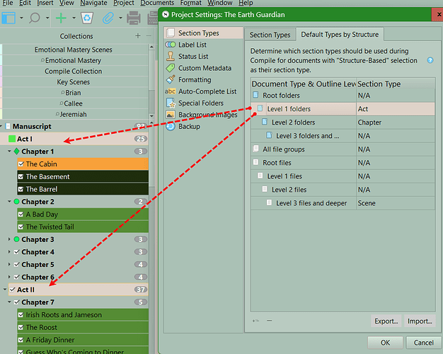Collapse the Chapter 1 folder
Viewport: 443px width, 354px height.
coord(9,152)
